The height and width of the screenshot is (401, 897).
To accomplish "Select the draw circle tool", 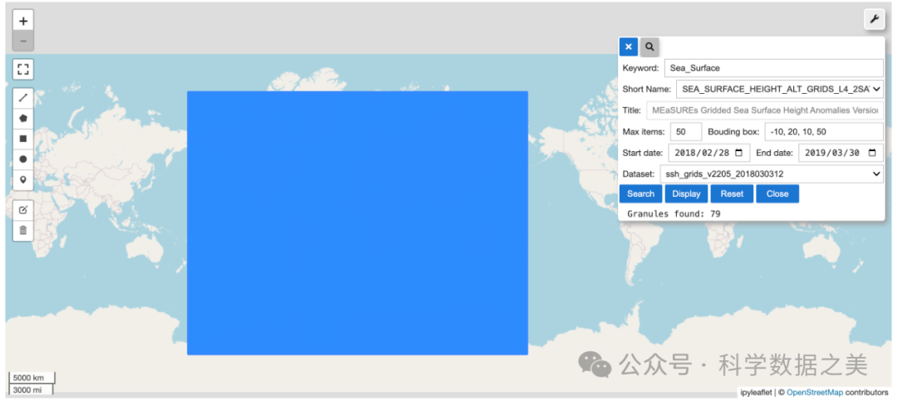I will 23,159.
